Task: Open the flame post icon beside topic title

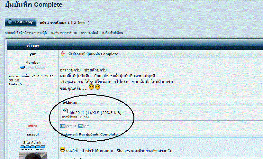Action: (63, 54)
